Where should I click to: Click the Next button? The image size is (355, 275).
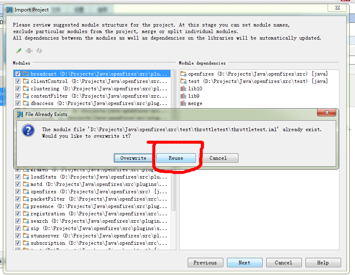coord(245,262)
